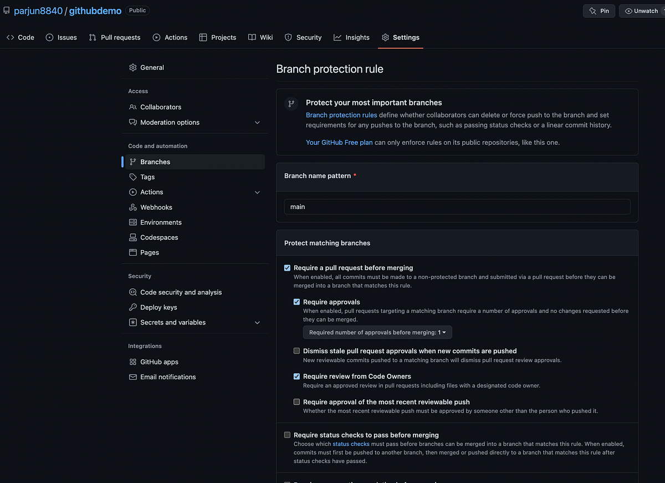Open the required approvals number dropdown
Image resolution: width=665 pixels, height=483 pixels.
[377, 332]
